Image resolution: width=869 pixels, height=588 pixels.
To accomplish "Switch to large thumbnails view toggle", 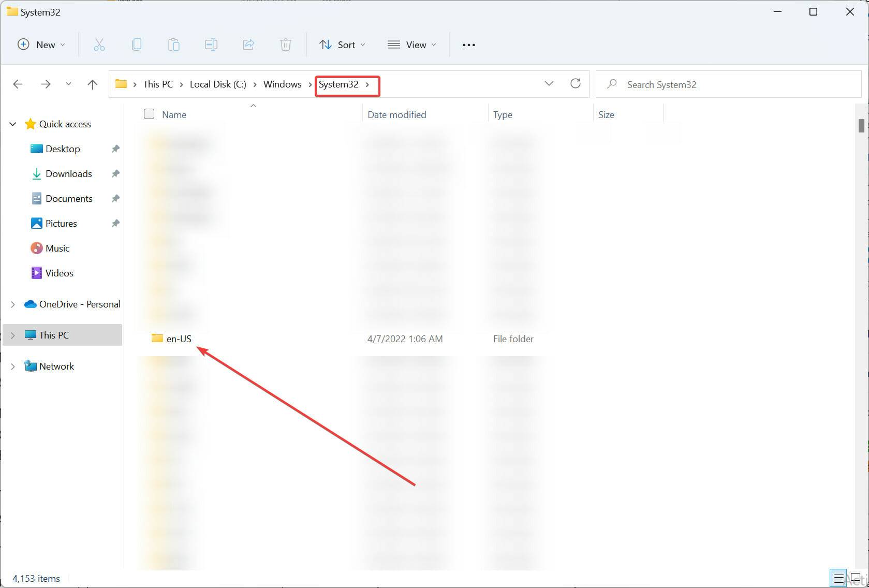I will coord(855,578).
